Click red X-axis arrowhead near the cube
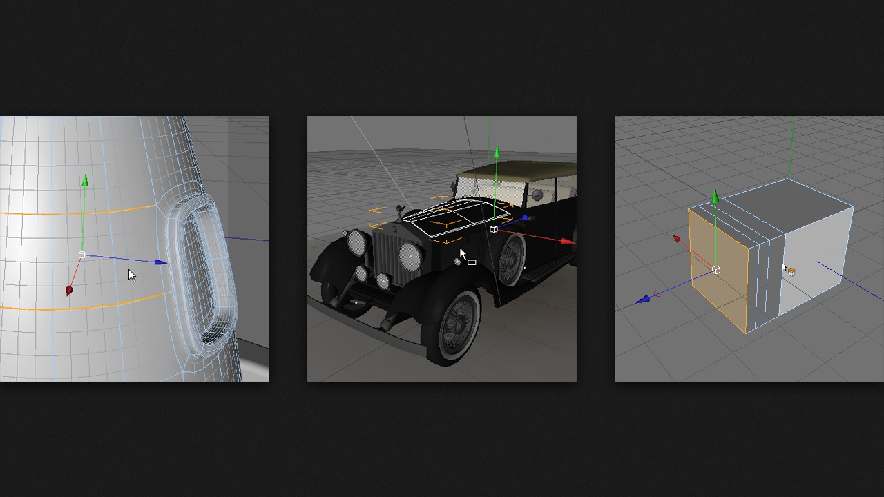 click(x=676, y=239)
